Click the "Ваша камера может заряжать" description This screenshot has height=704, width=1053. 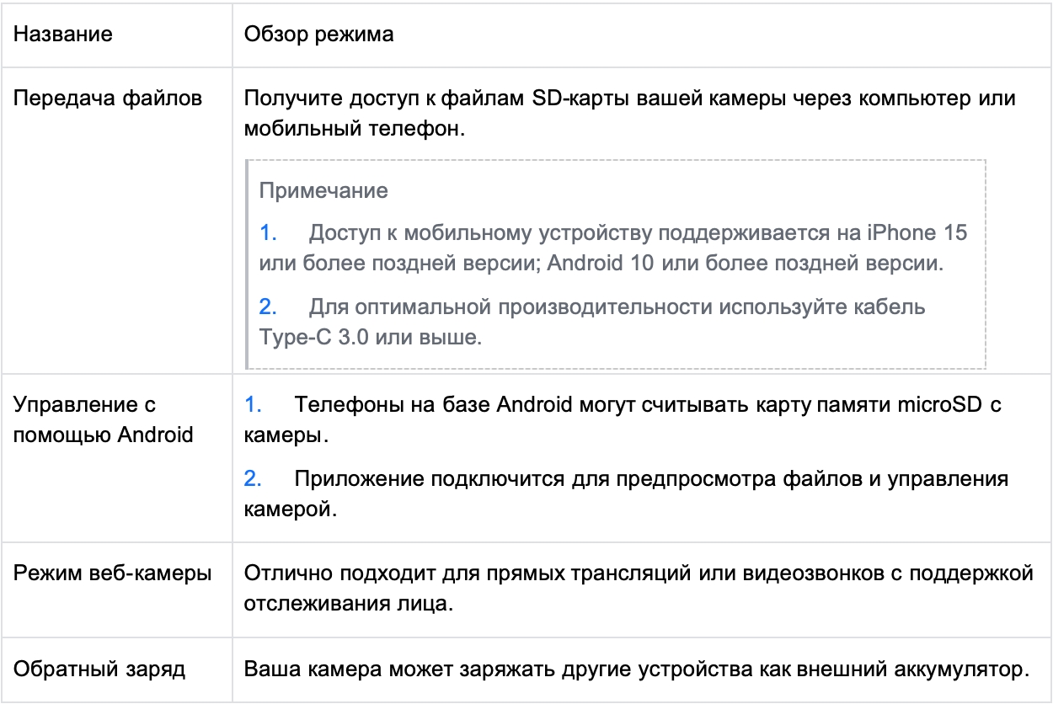pos(637,670)
